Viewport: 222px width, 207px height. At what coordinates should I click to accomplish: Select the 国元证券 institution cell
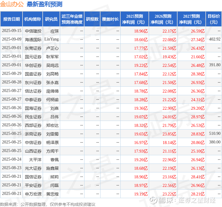coord(33,57)
